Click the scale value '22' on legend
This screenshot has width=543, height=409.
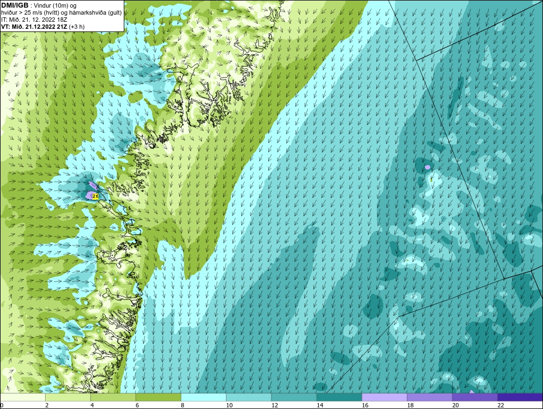tap(501, 406)
